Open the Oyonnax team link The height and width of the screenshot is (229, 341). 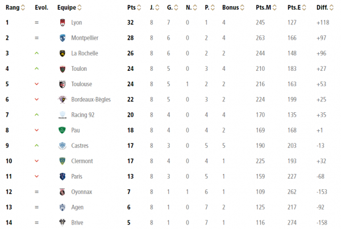[x=81, y=192]
